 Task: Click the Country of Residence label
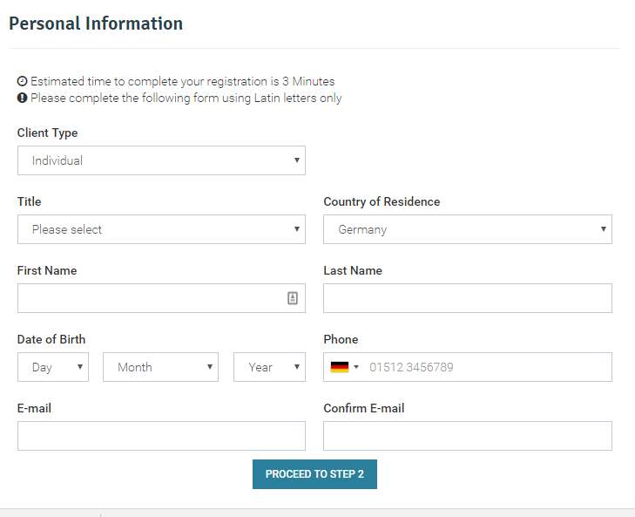pyautogui.click(x=382, y=201)
